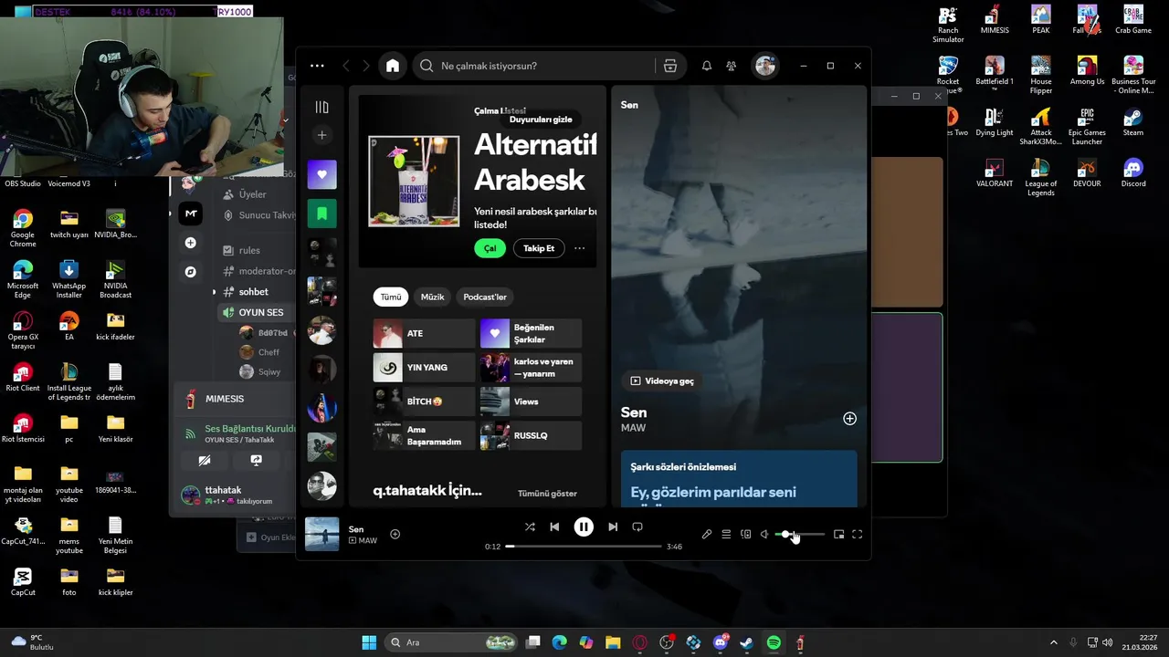Toggle repeat mode

pos(637,527)
